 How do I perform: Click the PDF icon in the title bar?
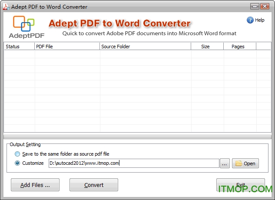point(6,7)
